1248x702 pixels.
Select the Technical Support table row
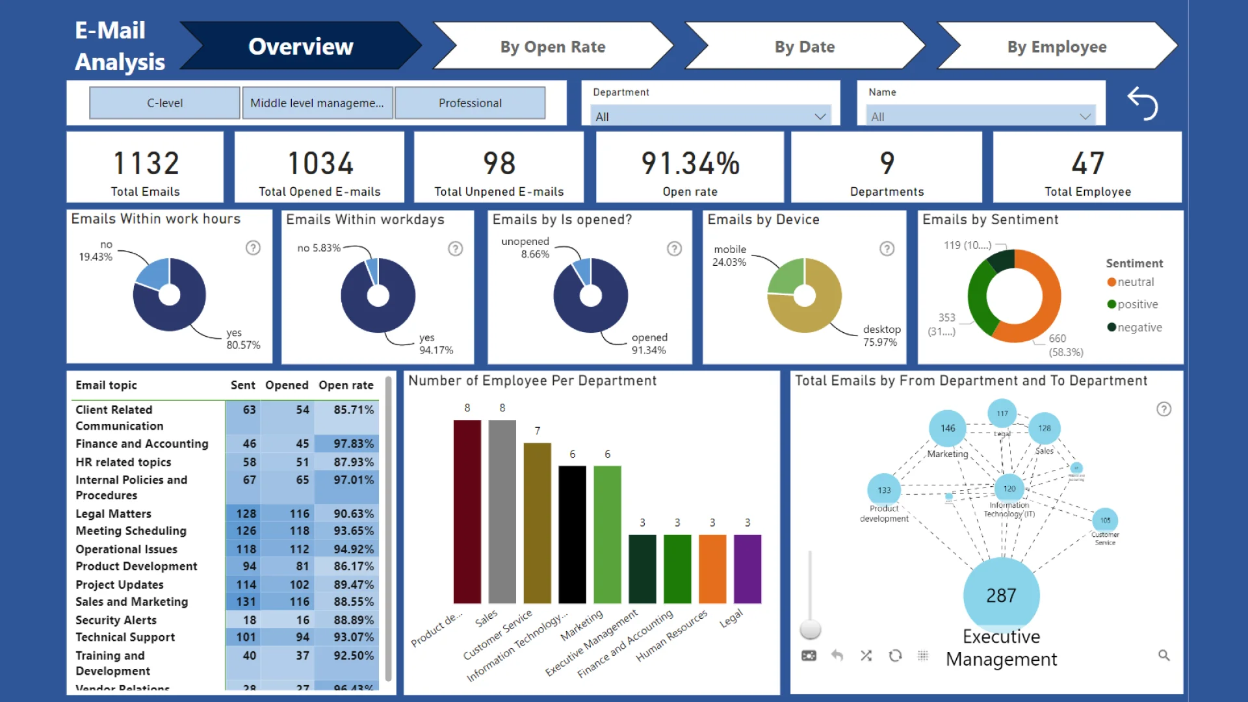(x=225, y=637)
